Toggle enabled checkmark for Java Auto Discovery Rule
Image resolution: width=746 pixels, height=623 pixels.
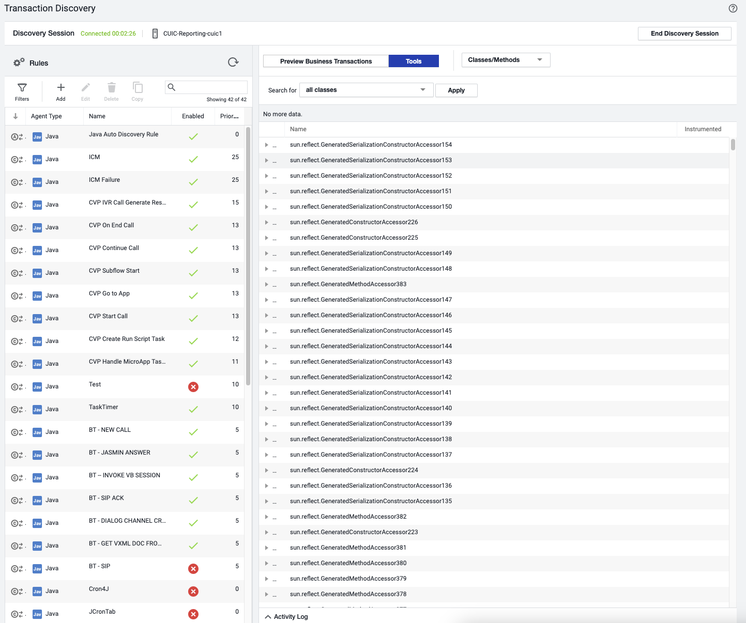tap(193, 137)
